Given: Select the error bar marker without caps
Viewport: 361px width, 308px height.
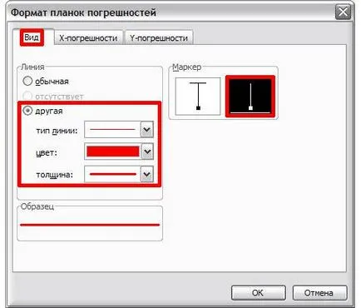Looking at the screenshot, I should point(250,96).
